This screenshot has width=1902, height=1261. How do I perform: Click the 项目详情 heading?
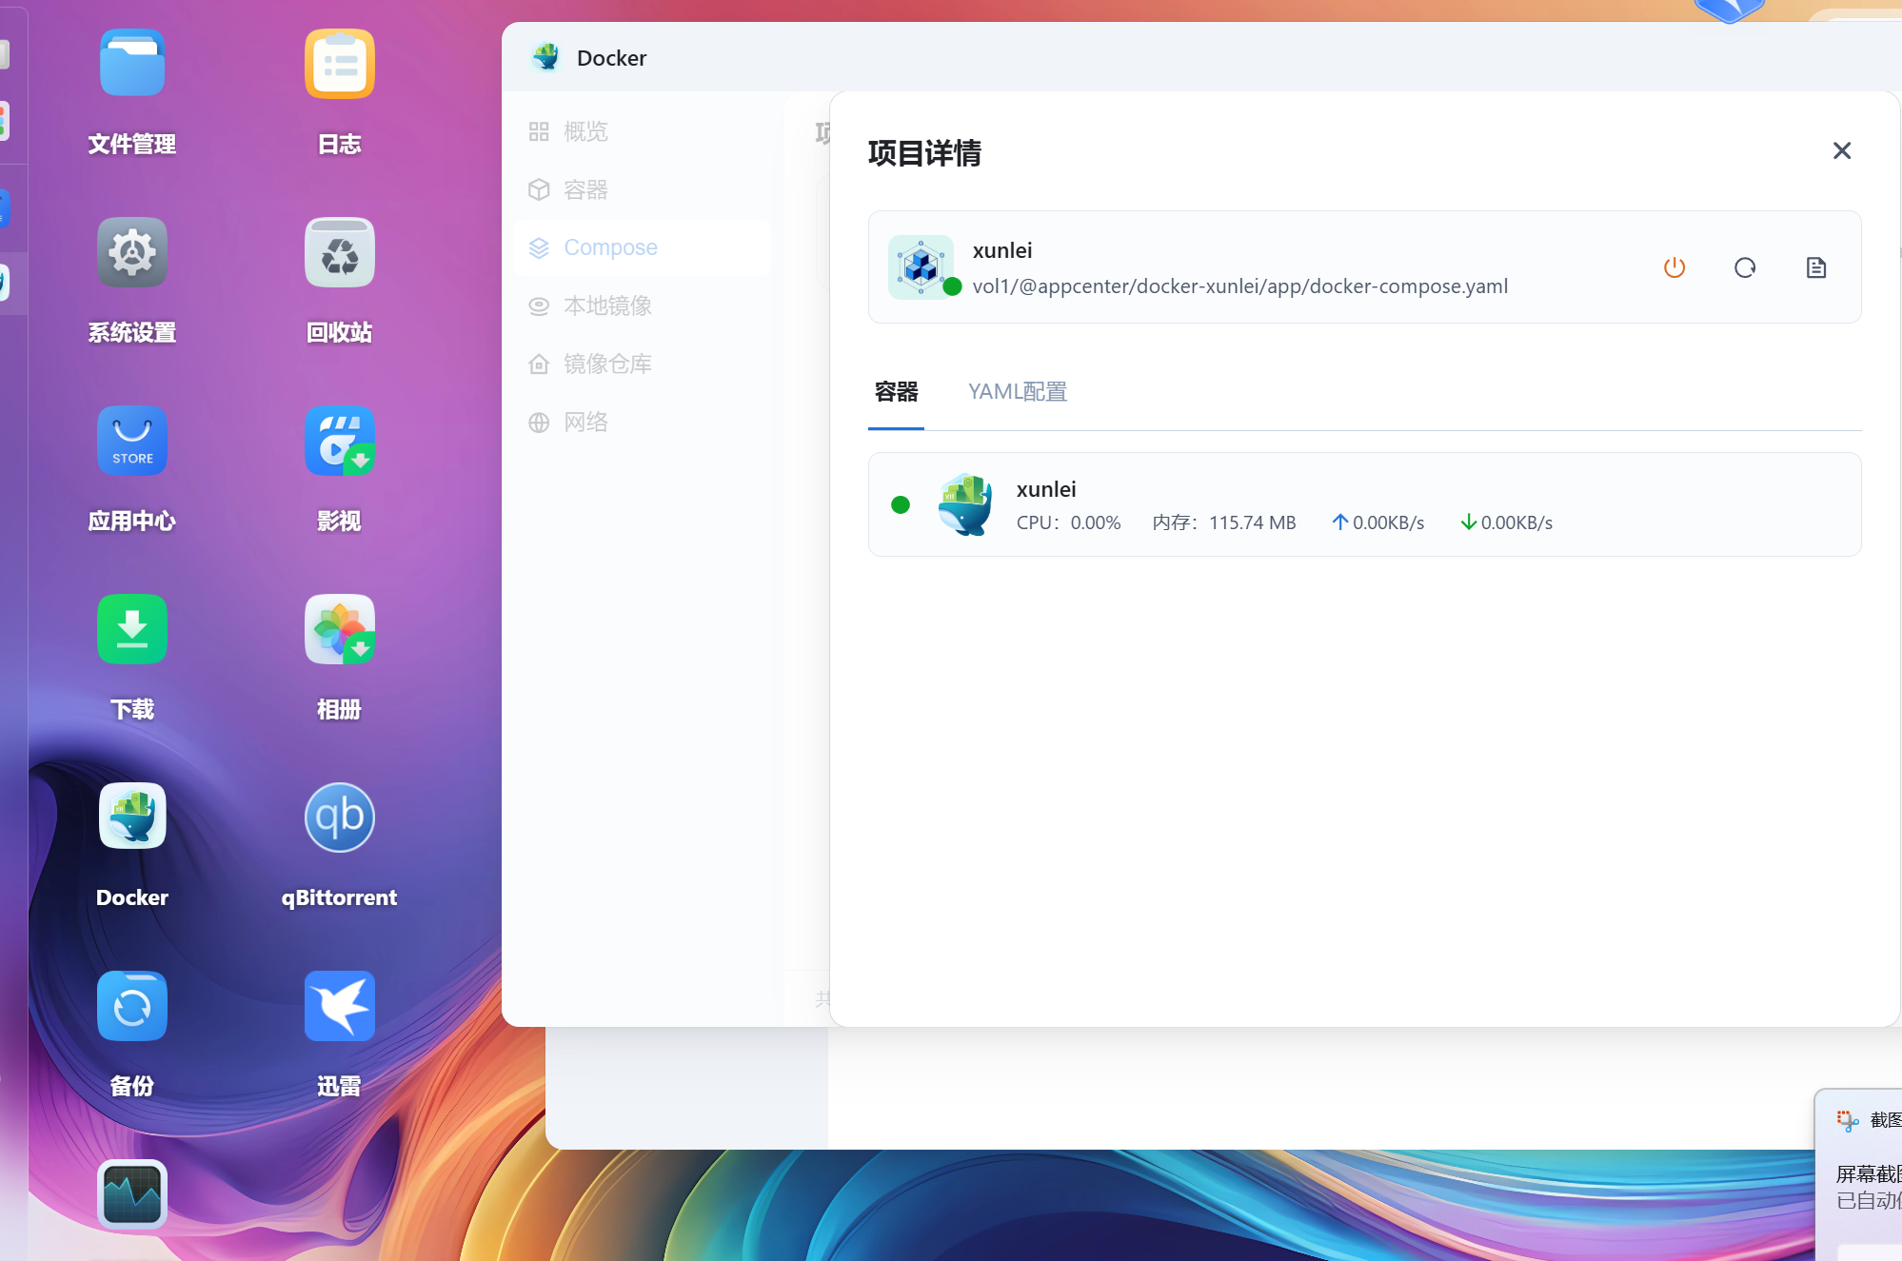[924, 153]
